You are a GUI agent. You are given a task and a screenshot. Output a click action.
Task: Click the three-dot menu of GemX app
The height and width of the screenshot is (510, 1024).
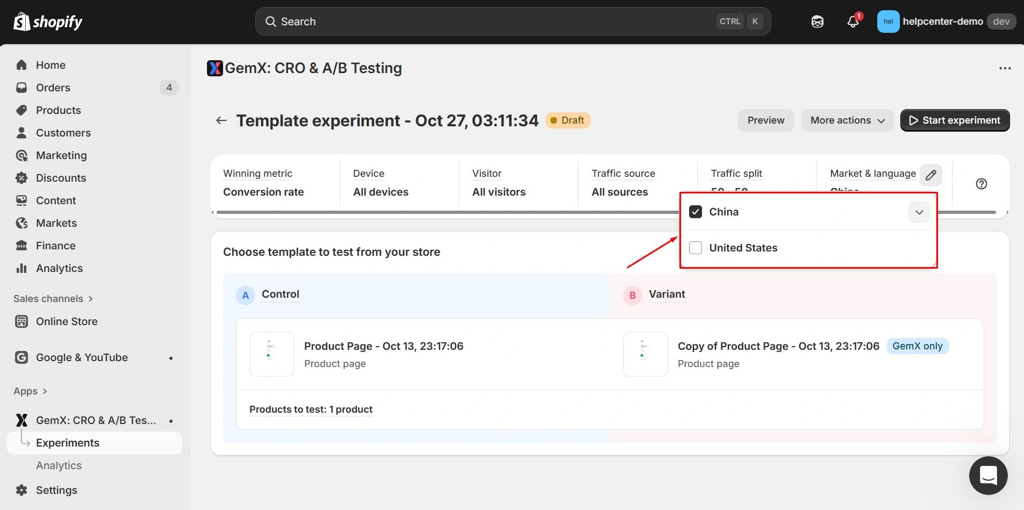coord(1005,68)
